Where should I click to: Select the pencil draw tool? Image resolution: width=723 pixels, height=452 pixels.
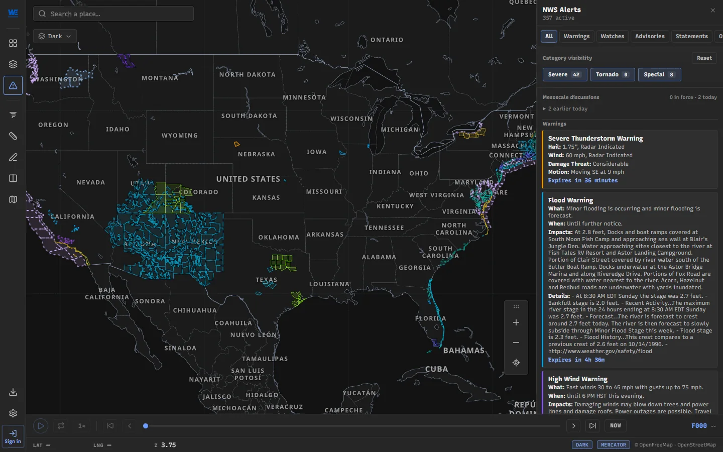13,157
